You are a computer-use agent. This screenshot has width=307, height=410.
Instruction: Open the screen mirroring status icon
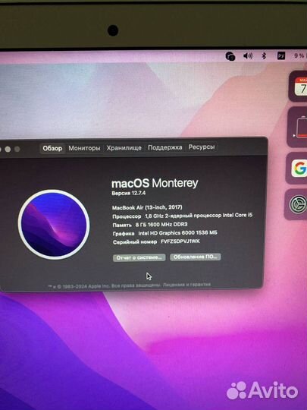230,56
